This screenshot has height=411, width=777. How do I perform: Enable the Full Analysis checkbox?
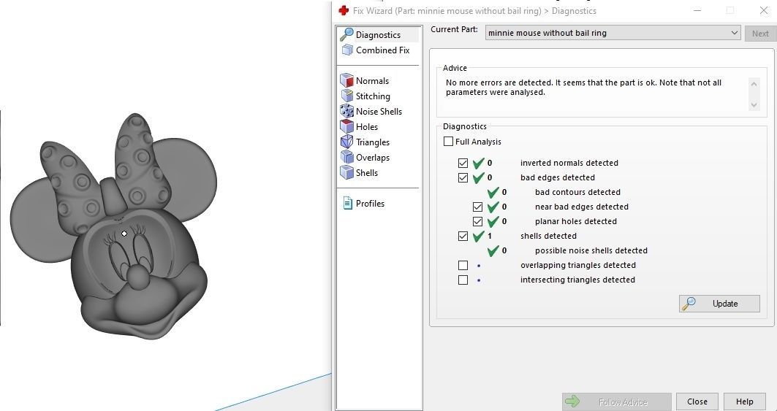point(449,142)
